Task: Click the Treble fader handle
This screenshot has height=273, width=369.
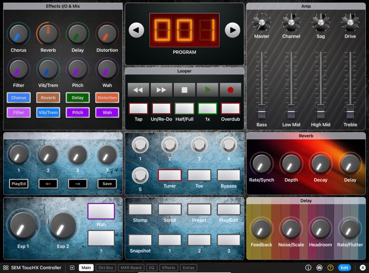Action: 350,112
